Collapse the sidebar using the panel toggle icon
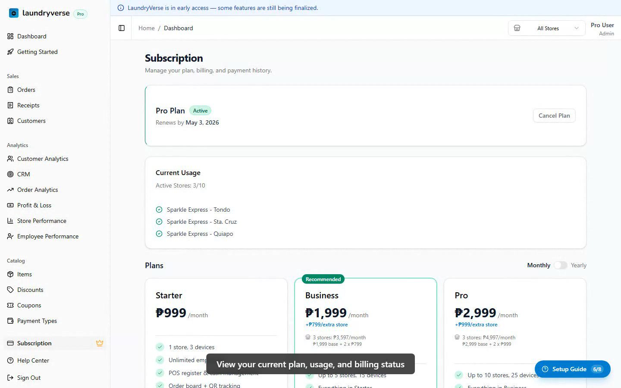Screen dimensions: 621x388 pos(121,28)
